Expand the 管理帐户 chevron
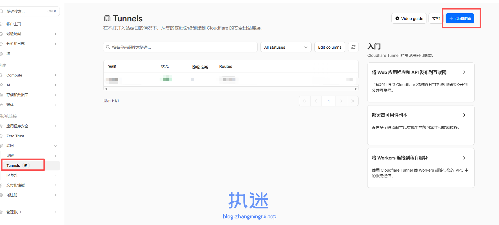 55,212
